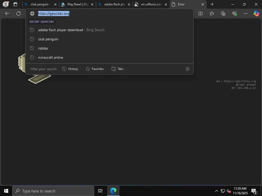Close the Play Now! Club Penguin tab
Screen dimensions: 262x196
[x=92, y=5]
